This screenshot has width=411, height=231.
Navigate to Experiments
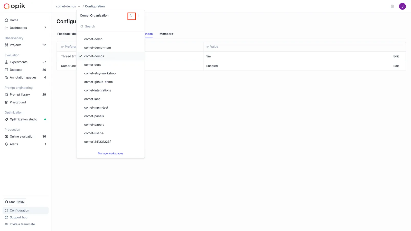click(x=25, y=62)
